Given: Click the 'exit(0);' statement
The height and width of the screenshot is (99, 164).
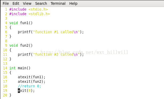Looking at the screenshot, I should [26, 91].
